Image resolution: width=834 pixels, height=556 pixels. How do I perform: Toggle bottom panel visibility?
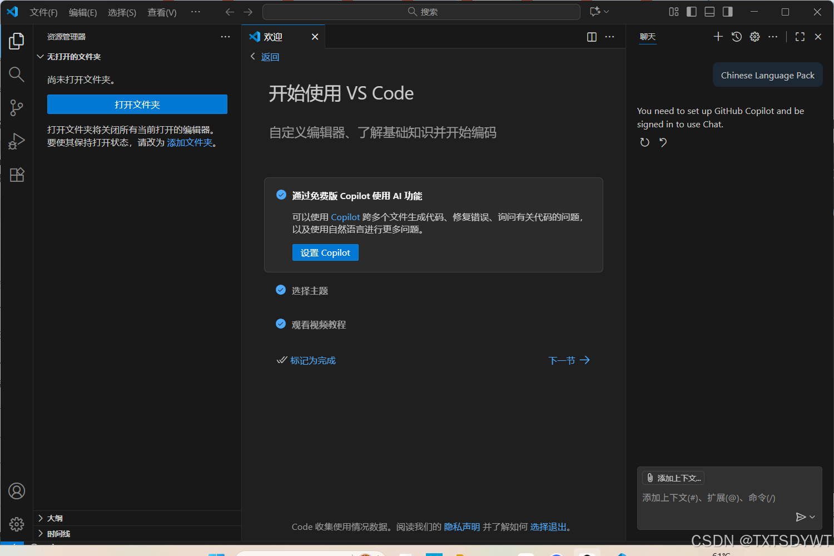pos(709,12)
